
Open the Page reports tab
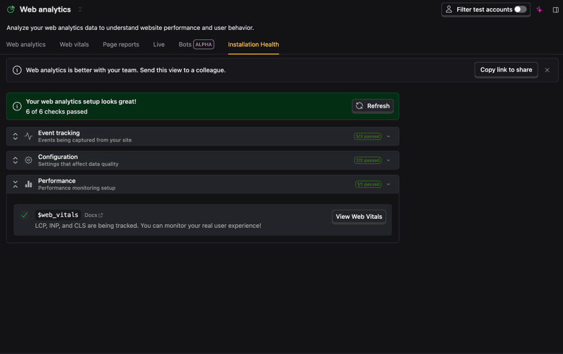coord(120,45)
